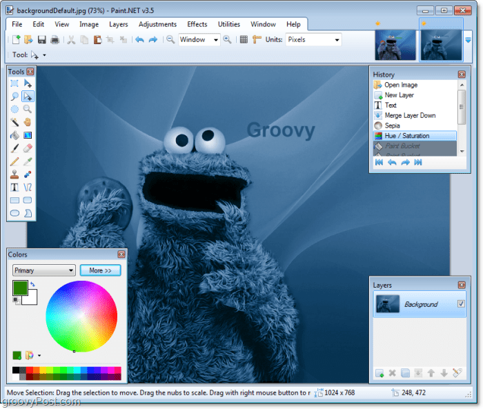Image resolution: width=483 pixels, height=409 pixels.
Task: Select the Pan hand tool
Action: (28, 122)
